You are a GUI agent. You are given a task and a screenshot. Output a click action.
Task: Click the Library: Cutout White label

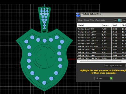[92, 20]
